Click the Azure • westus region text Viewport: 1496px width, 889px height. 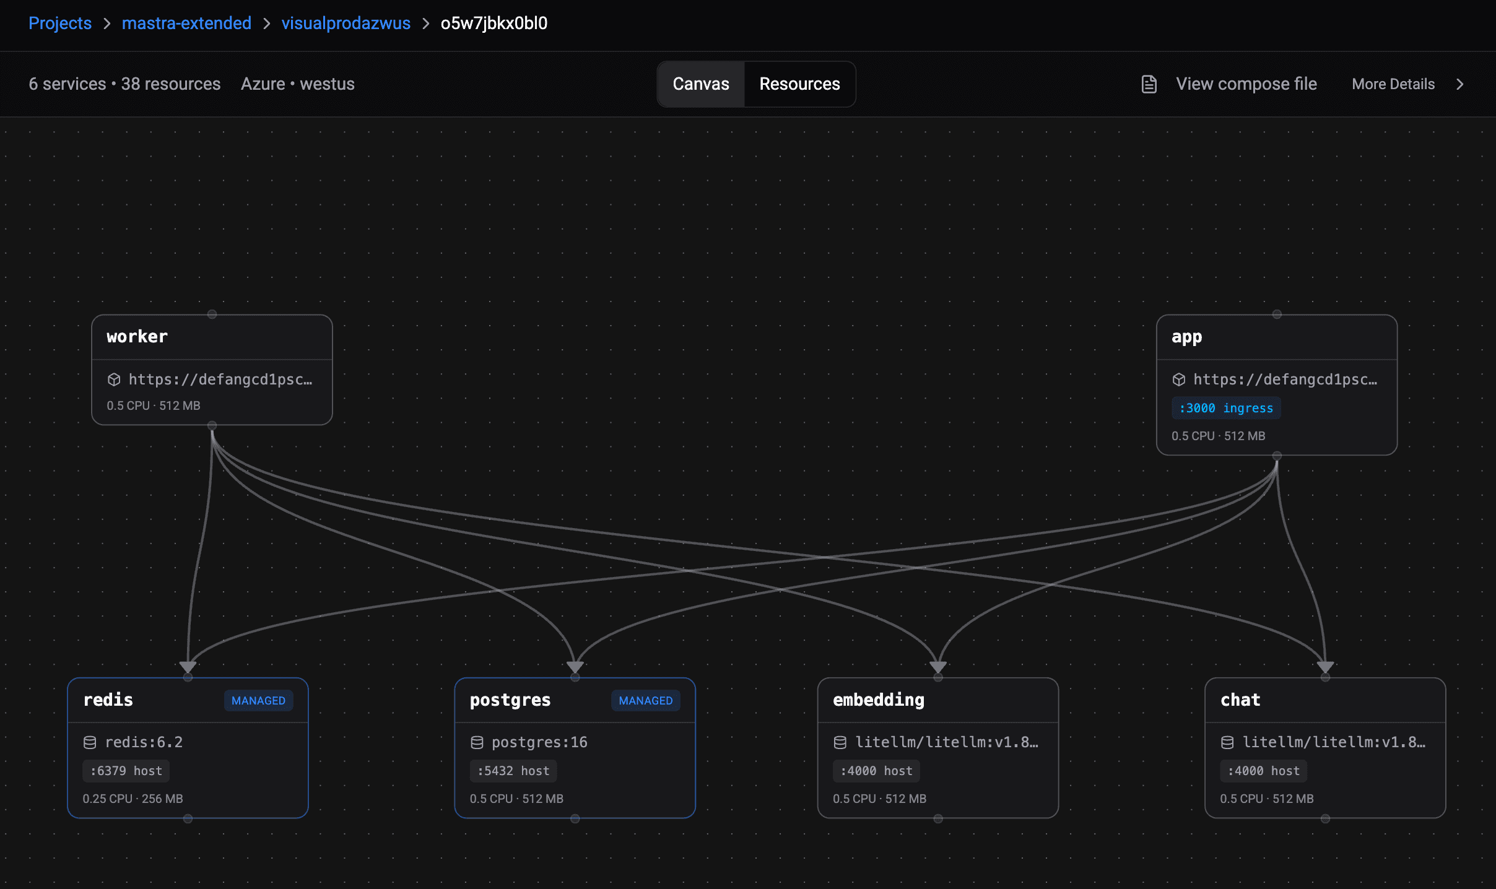(x=298, y=84)
